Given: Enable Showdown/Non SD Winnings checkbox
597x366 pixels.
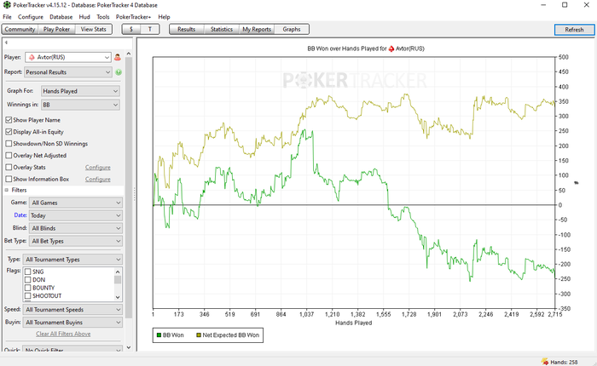Looking at the screenshot, I should 9,143.
